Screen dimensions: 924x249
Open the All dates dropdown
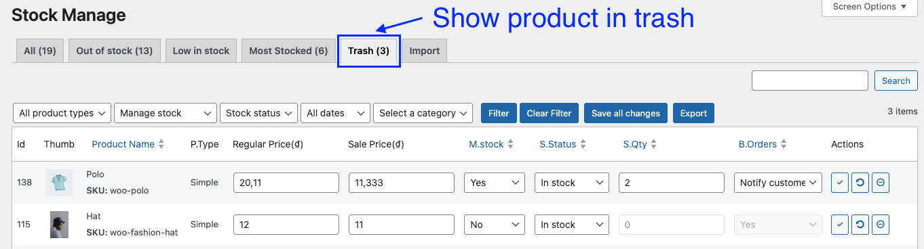pos(336,113)
